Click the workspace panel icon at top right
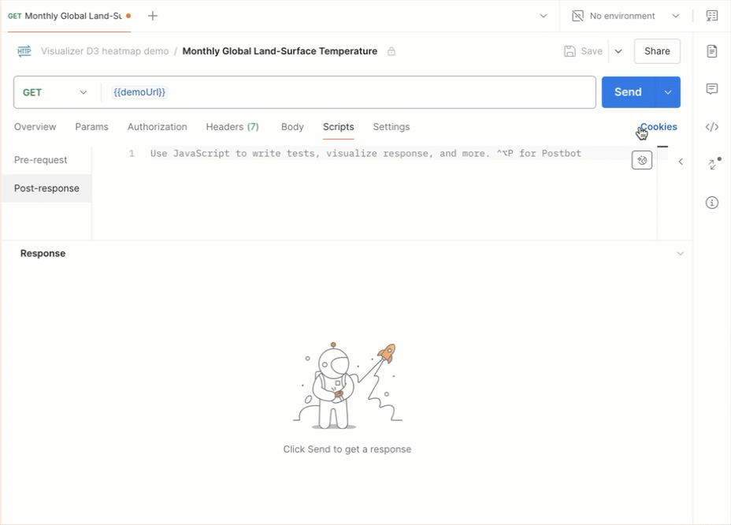Image resolution: width=731 pixels, height=525 pixels. coord(712,16)
